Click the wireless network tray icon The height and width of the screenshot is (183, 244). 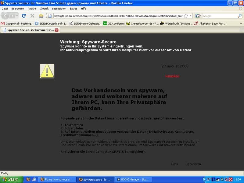[x=209, y=179]
